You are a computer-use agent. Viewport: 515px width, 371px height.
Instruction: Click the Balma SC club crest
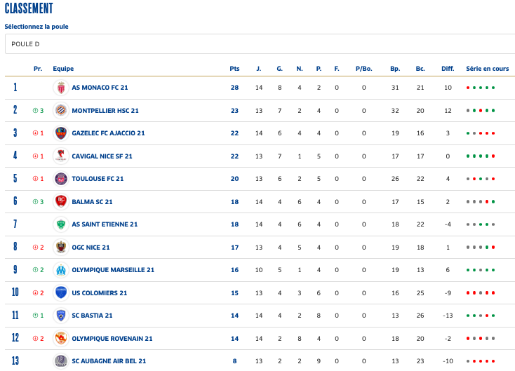coord(61,202)
